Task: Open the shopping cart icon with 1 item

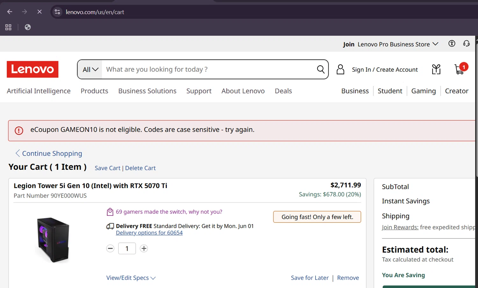Action: (x=460, y=68)
